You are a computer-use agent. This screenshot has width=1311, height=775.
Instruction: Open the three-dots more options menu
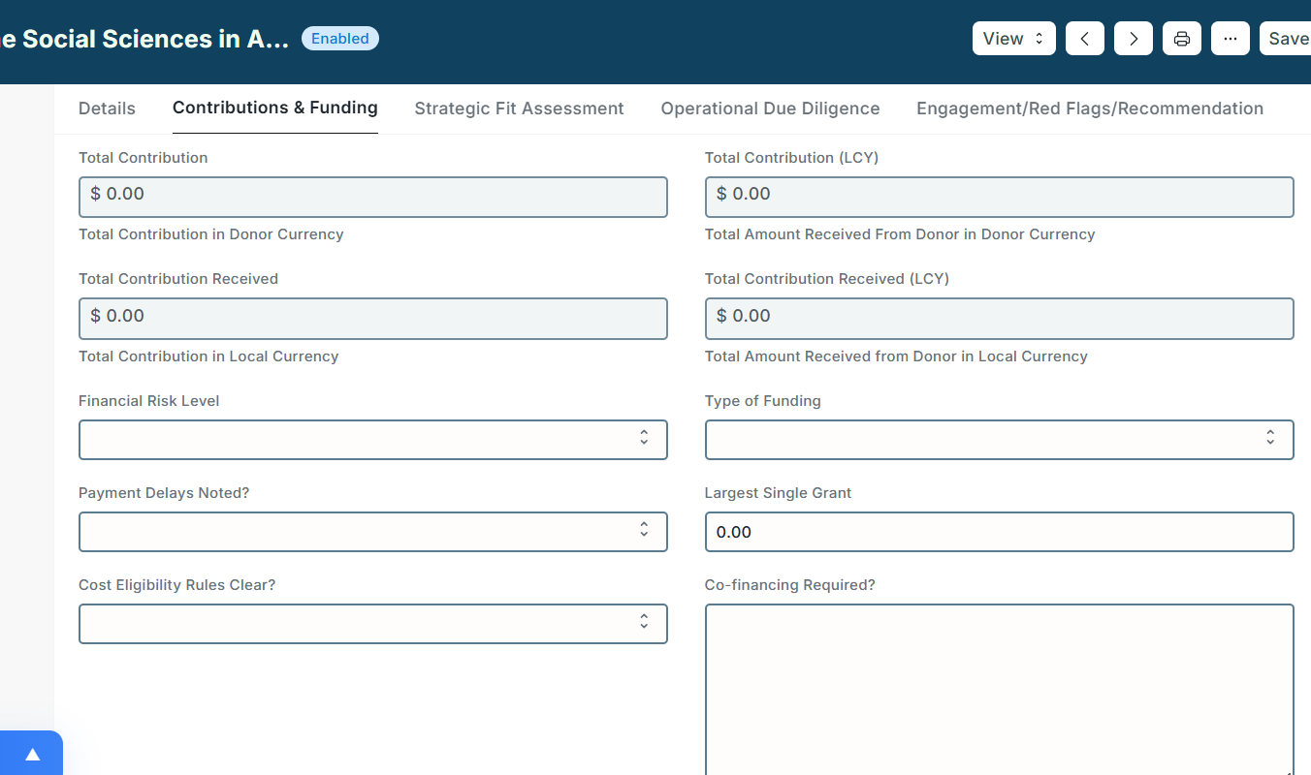[1230, 39]
